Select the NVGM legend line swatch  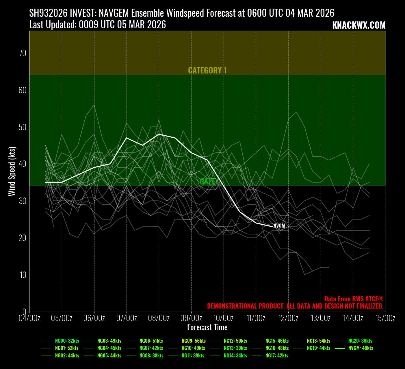[340, 348]
